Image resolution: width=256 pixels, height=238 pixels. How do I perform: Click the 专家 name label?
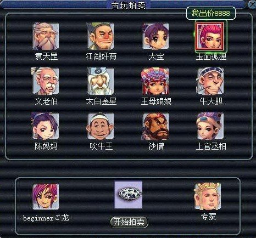pos(208,217)
